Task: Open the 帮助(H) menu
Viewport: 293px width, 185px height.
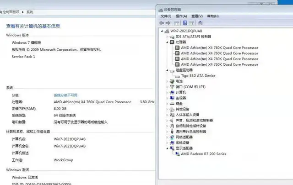Action: point(213,16)
